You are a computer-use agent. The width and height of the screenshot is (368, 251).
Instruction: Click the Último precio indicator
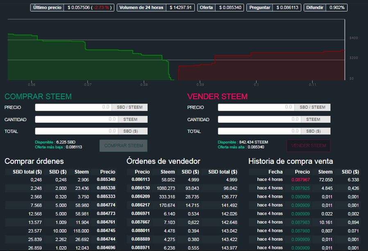coord(72,7)
